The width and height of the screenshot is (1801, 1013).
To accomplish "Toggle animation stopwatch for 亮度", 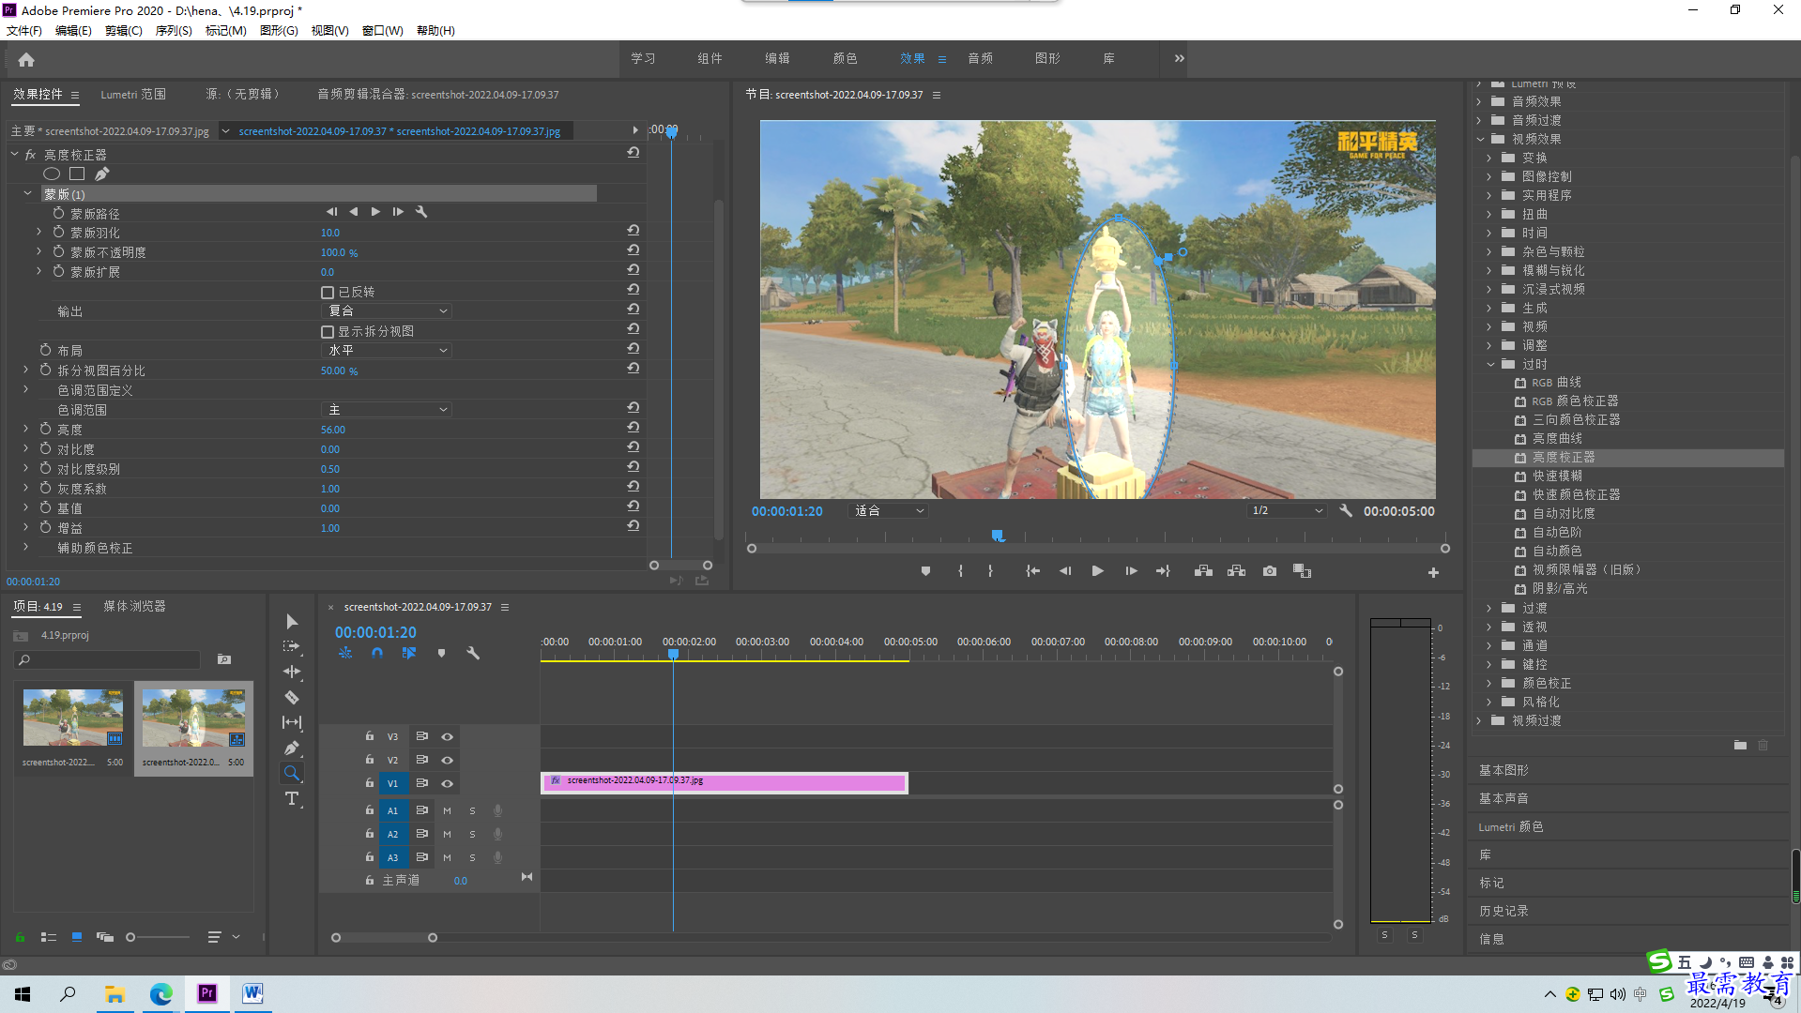I will [45, 429].
